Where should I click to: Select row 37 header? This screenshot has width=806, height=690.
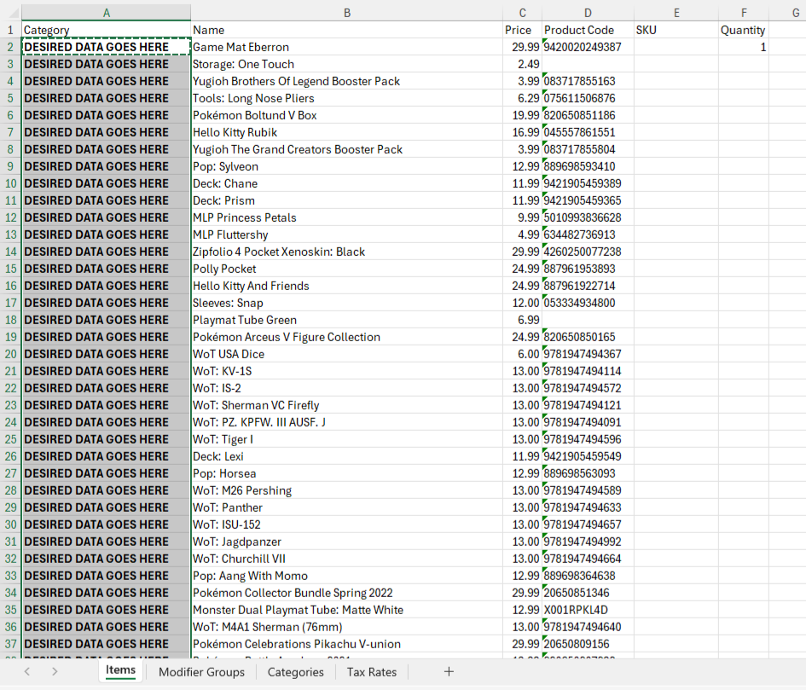pyautogui.click(x=10, y=644)
